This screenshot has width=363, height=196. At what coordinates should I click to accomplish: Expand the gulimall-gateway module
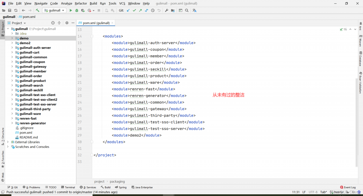click(12, 67)
